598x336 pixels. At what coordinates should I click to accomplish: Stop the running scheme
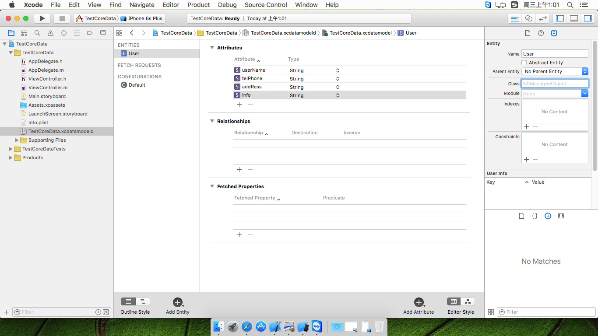tap(62, 18)
